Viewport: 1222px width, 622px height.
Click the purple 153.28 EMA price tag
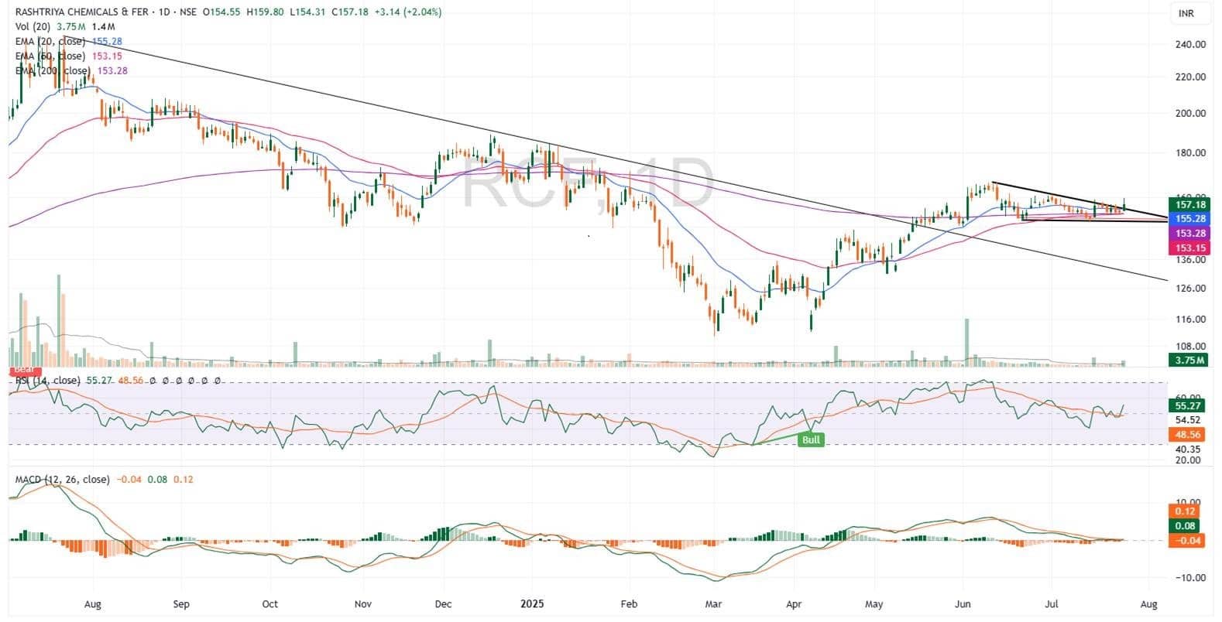[x=1188, y=234]
